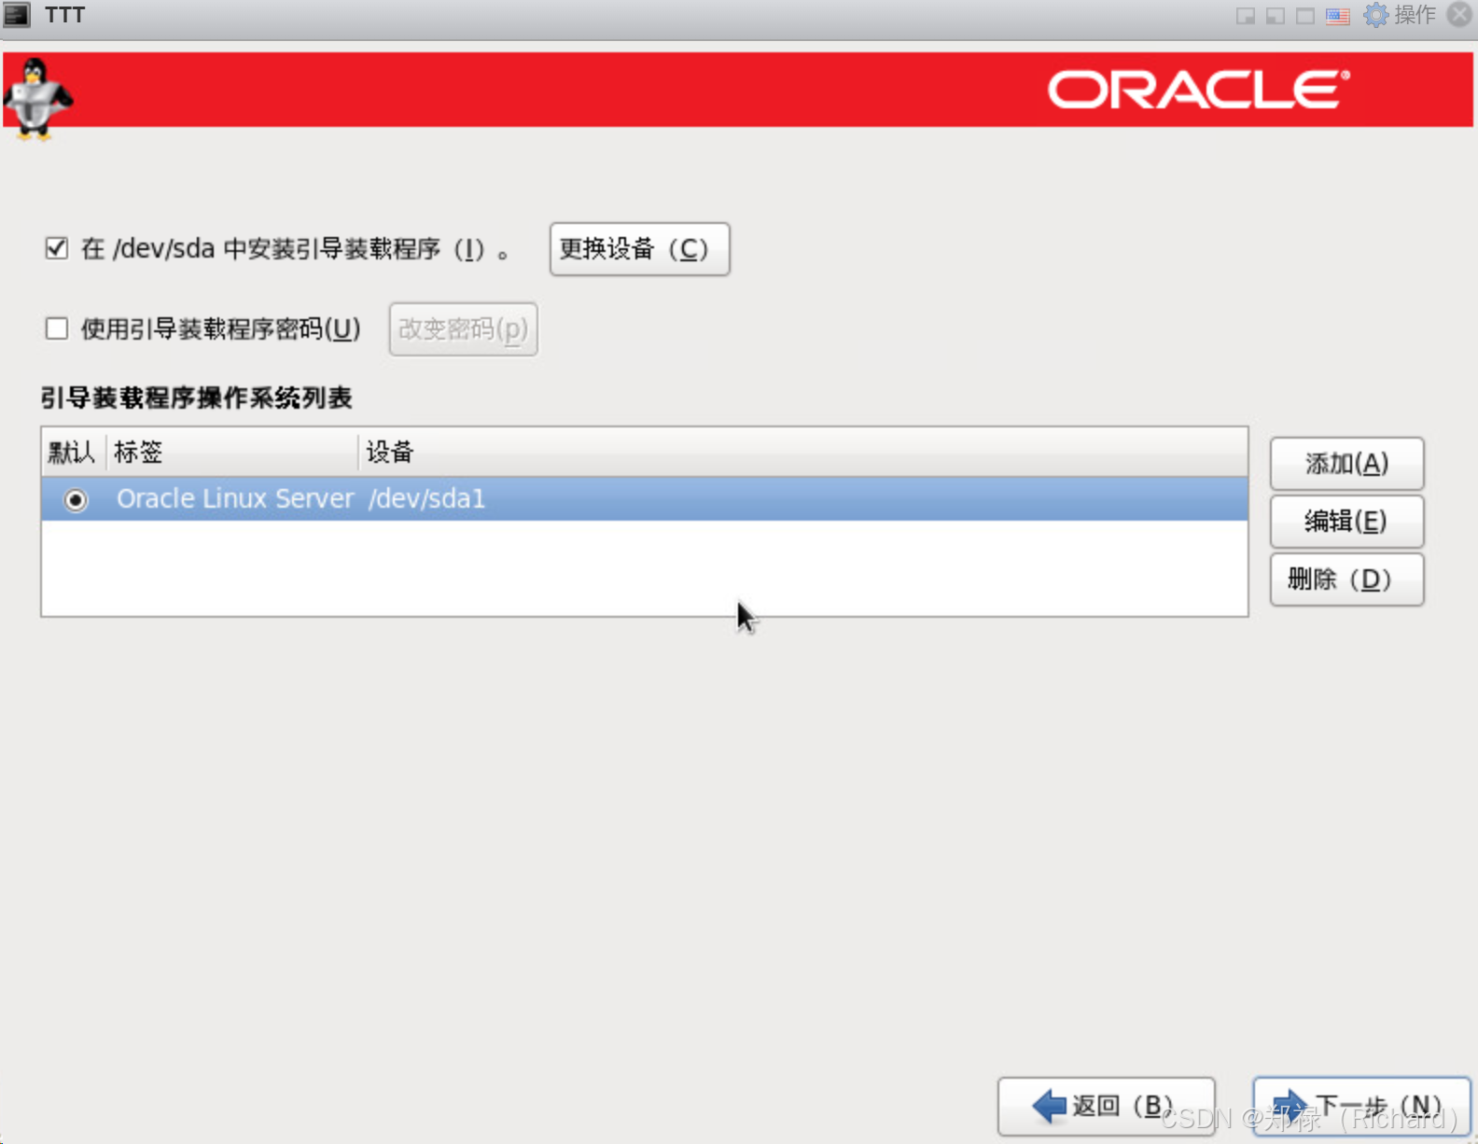Proceed with 下一步 (N) button
The height and width of the screenshot is (1144, 1478).
1361,1106
